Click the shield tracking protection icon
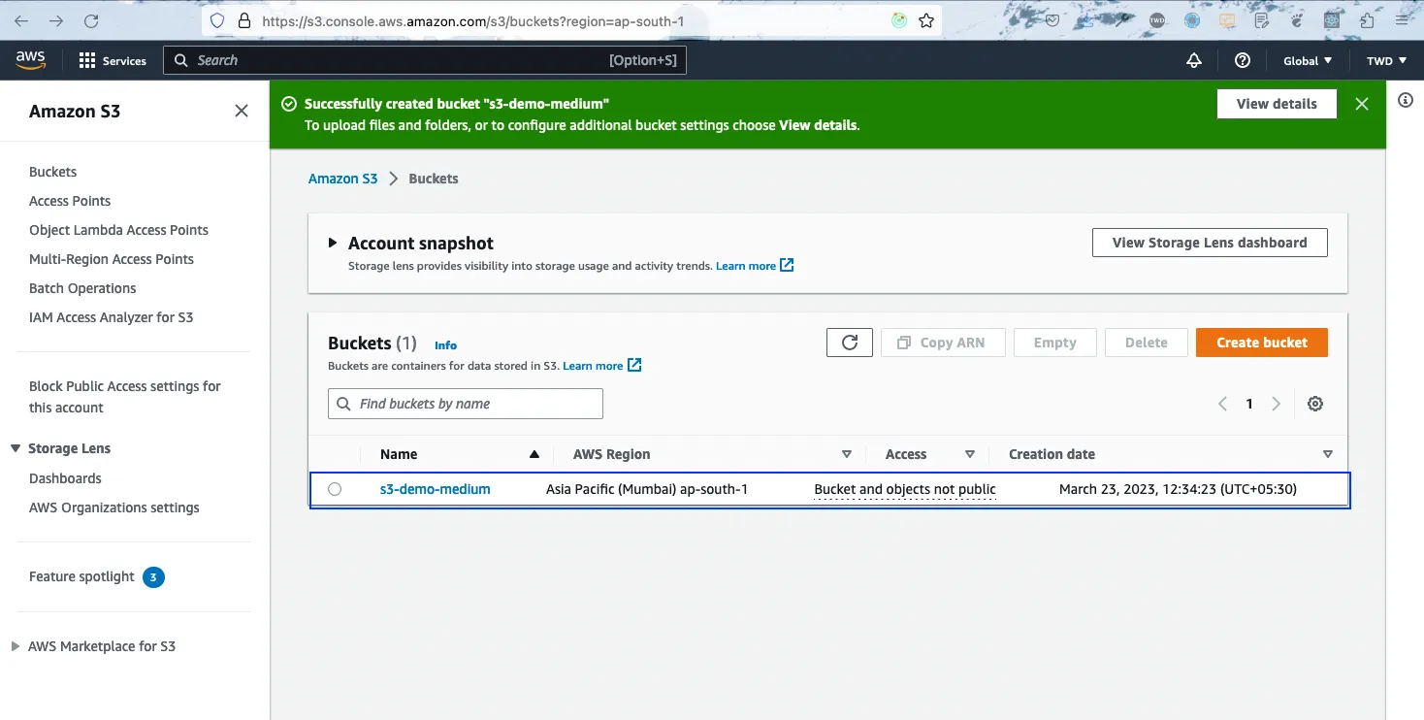Image resolution: width=1424 pixels, height=720 pixels. (217, 20)
